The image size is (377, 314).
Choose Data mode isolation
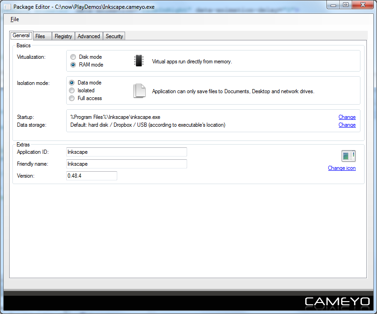point(85,83)
